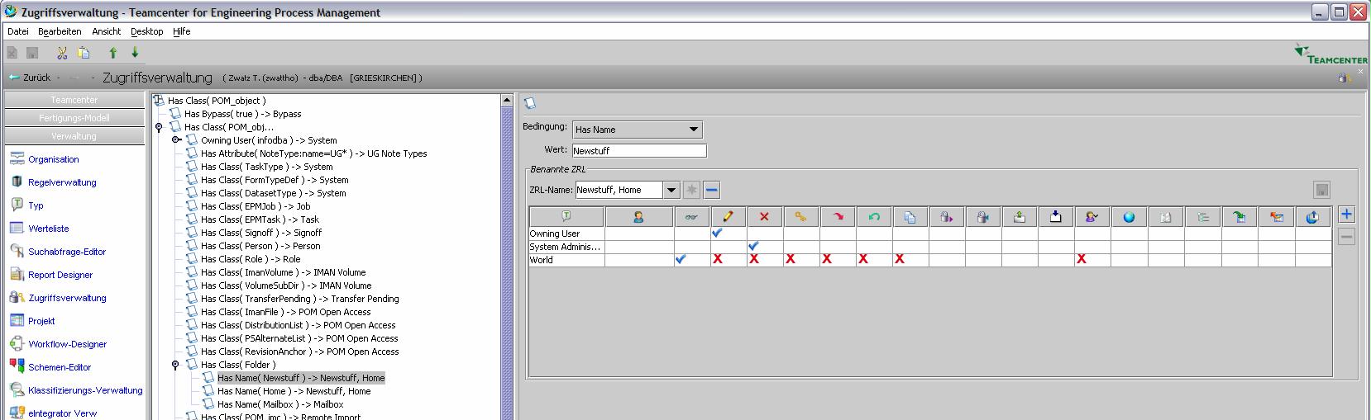
Task: Toggle World denied X under copy column
Action: [x=899, y=259]
